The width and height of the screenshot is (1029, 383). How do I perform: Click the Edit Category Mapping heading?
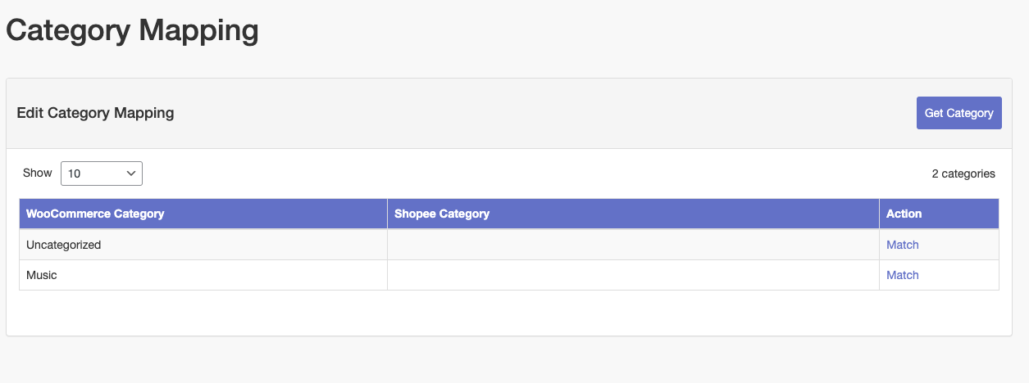[95, 113]
